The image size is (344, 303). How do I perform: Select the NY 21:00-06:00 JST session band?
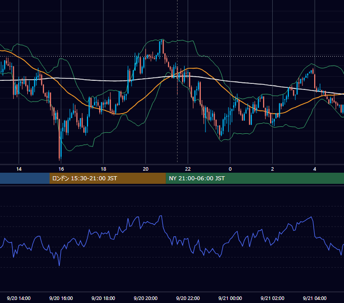coord(254,178)
